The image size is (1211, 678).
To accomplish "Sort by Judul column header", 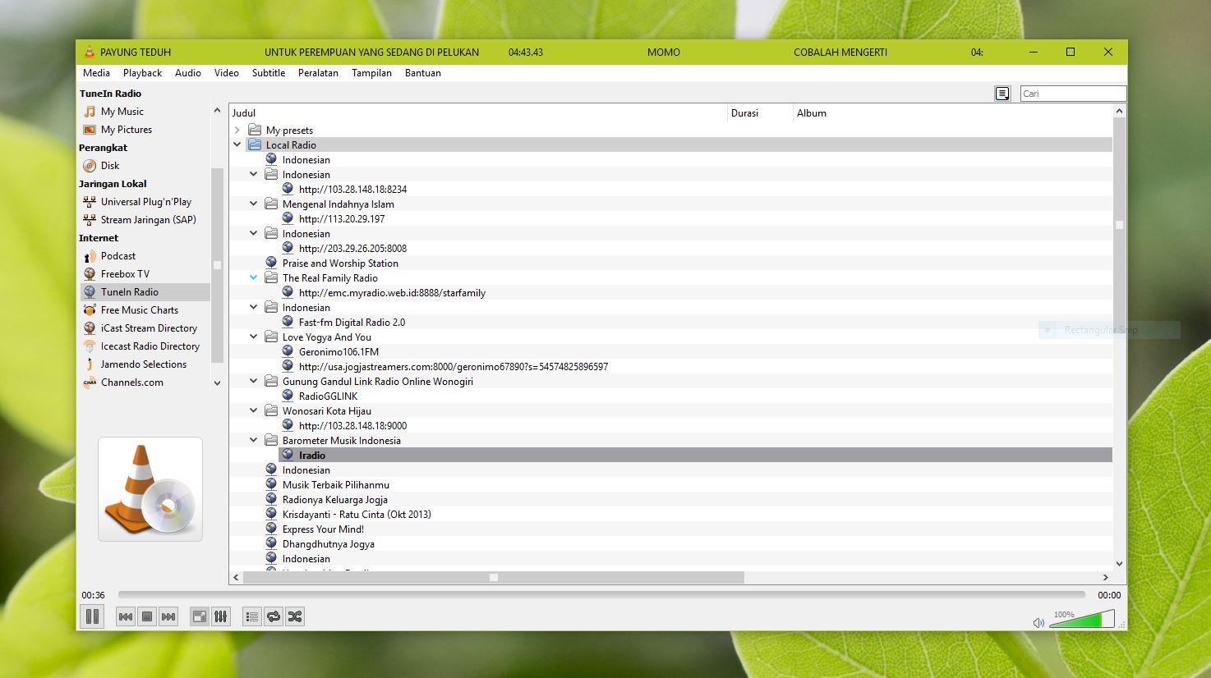I will pyautogui.click(x=478, y=113).
